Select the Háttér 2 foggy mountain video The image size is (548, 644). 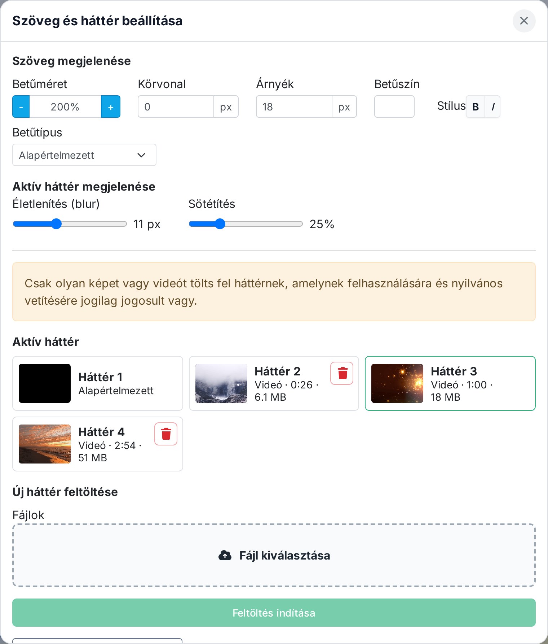coord(274,383)
